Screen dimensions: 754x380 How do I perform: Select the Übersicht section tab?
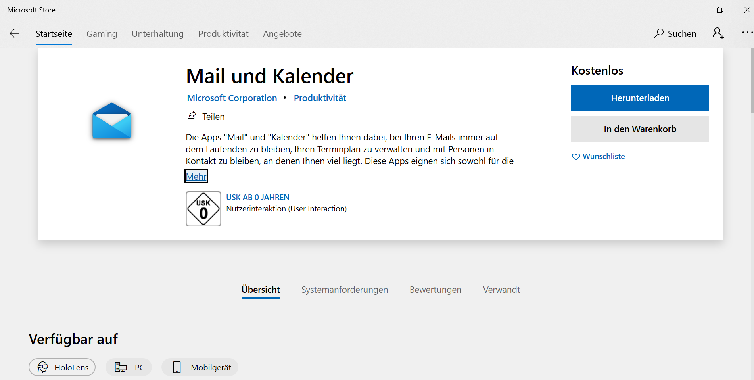tap(261, 290)
